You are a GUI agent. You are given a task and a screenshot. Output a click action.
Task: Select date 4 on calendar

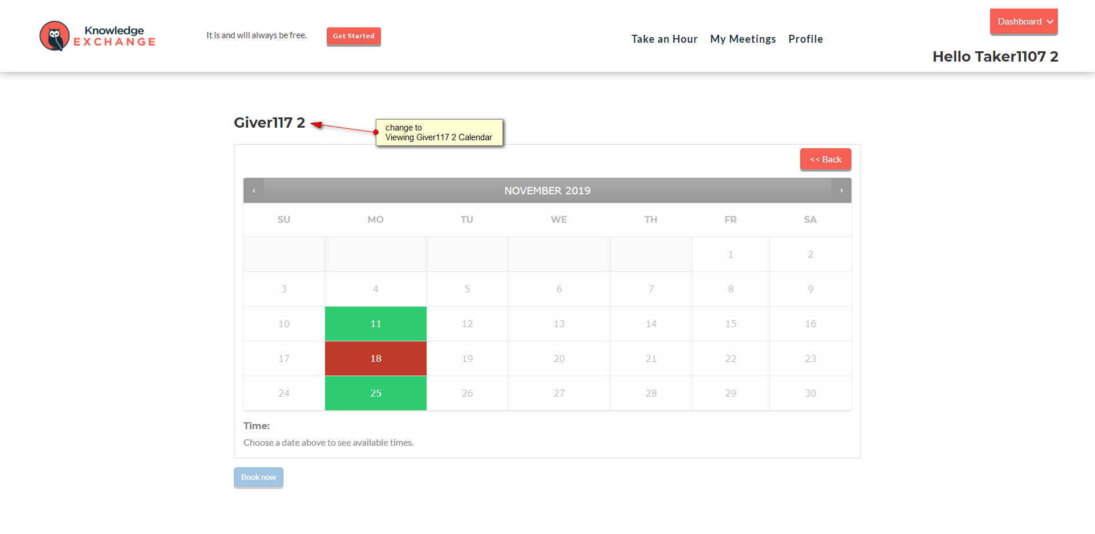coord(376,289)
